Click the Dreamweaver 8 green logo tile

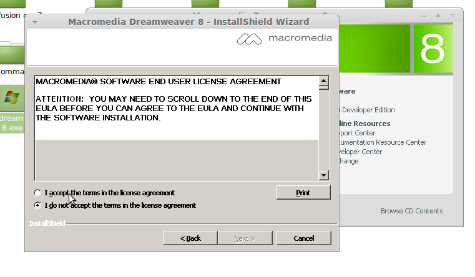pos(433,49)
